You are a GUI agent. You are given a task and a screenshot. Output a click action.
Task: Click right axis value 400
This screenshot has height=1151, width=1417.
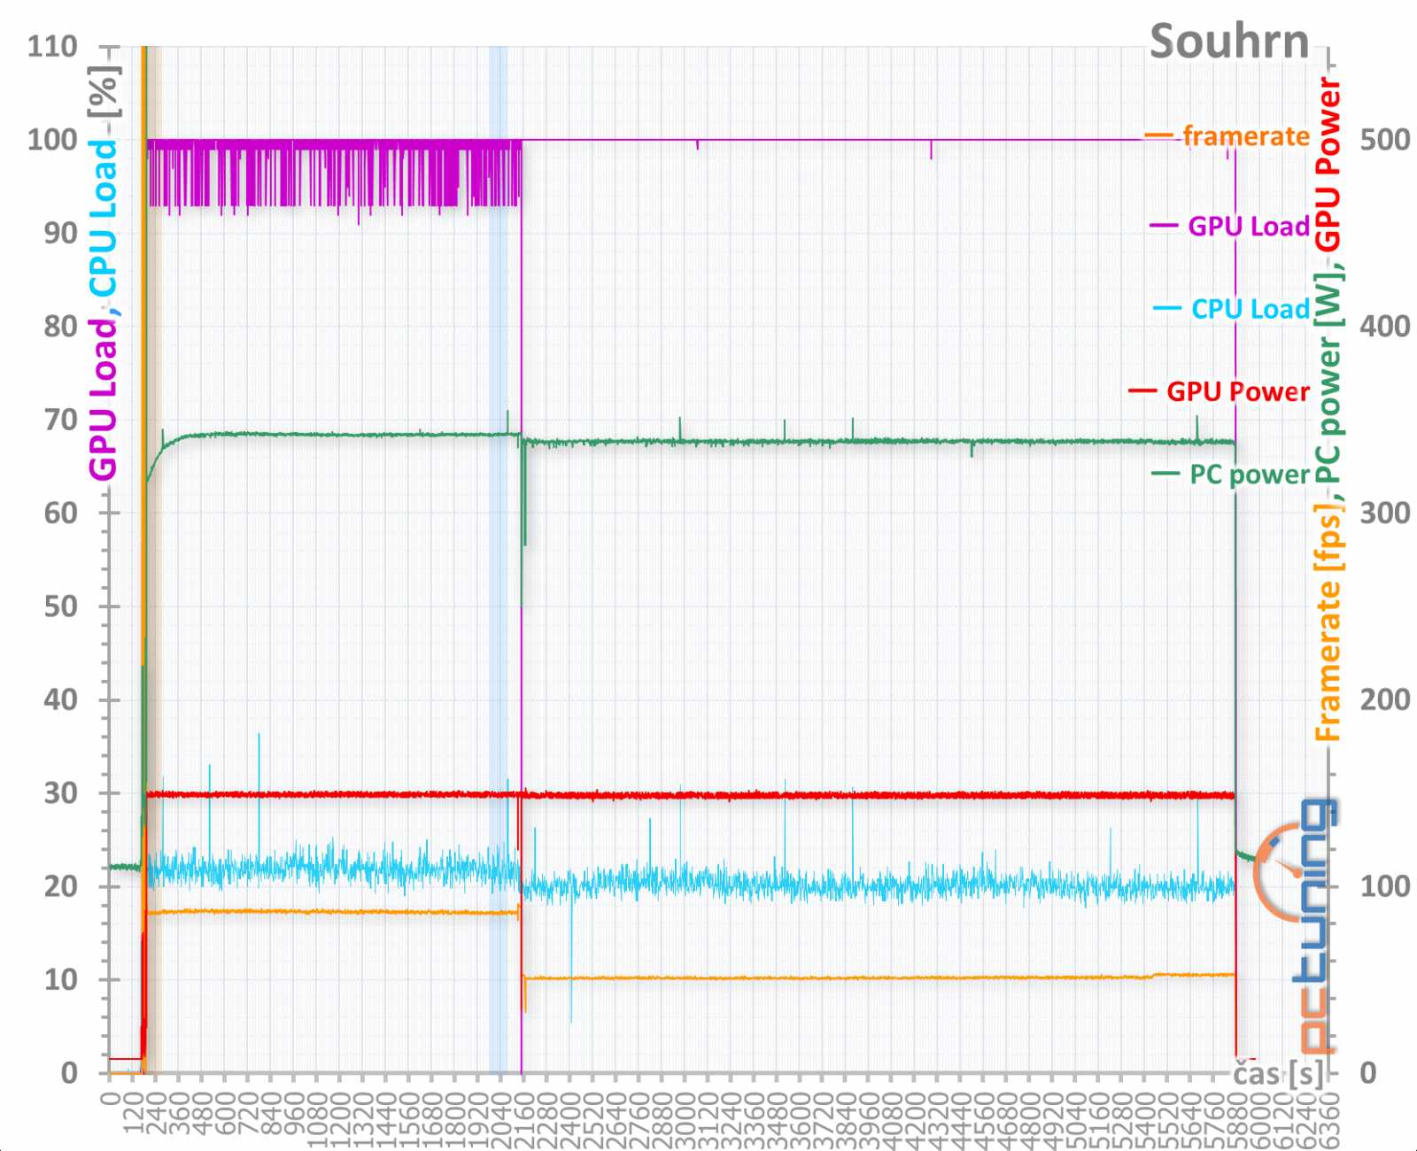pyautogui.click(x=1385, y=327)
